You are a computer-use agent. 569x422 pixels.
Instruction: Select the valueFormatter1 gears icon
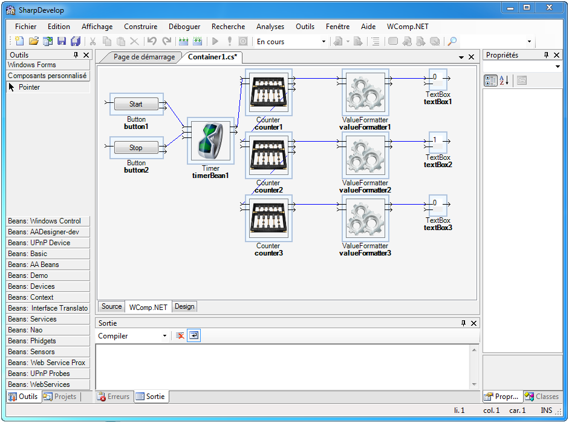coord(365,93)
